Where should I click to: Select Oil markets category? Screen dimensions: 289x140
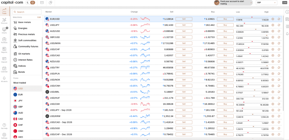click(x=24, y=54)
